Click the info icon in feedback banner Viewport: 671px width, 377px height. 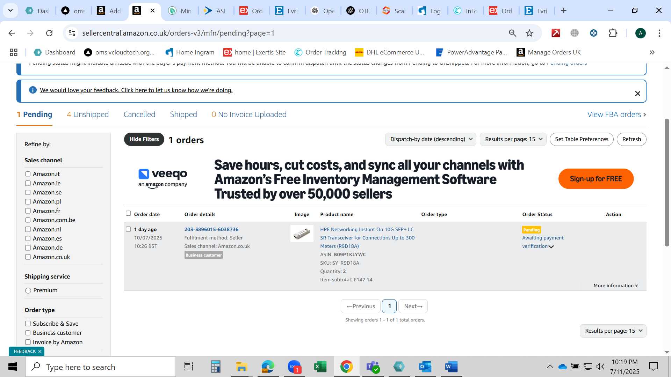33,90
